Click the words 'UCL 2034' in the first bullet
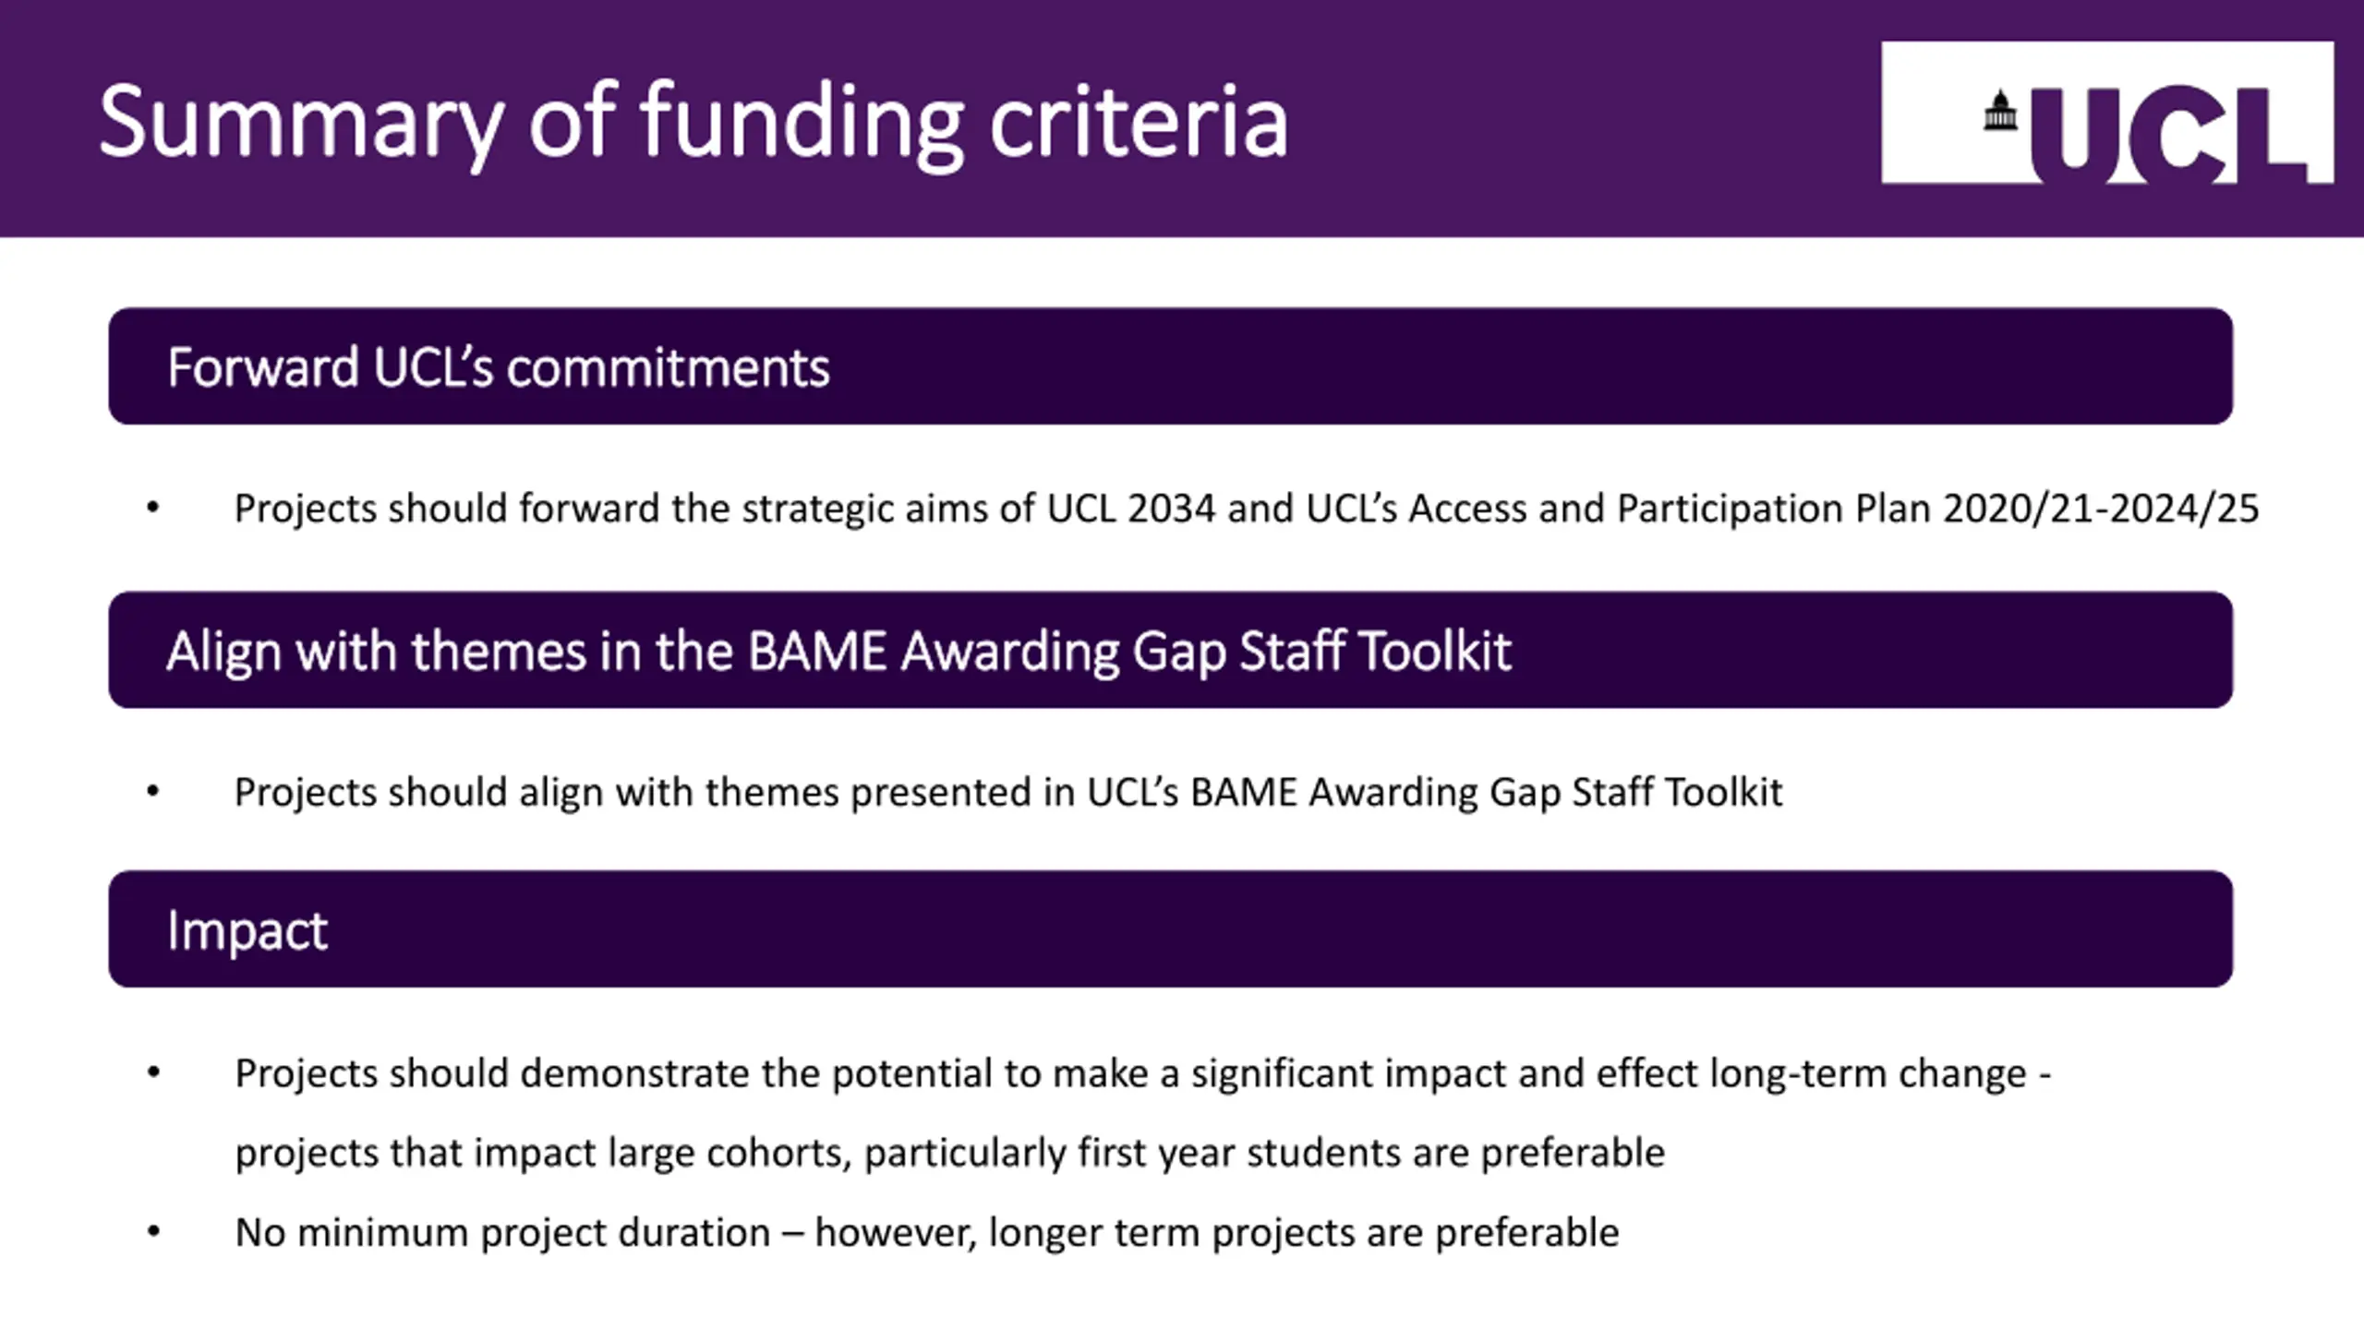This screenshot has width=2364, height=1329. click(1131, 509)
